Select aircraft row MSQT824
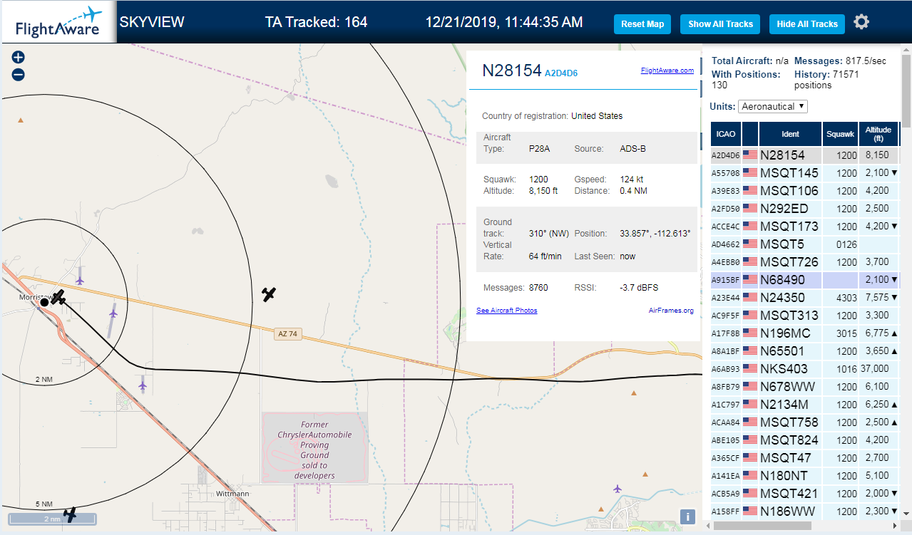Viewport: 912px width, 535px height. pos(804,440)
